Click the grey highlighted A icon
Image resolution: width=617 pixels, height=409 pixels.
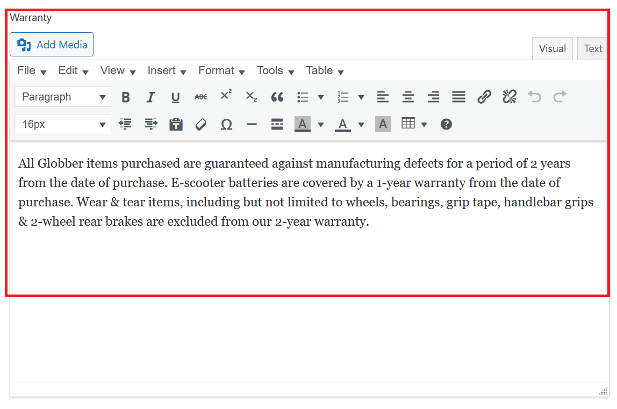click(383, 124)
